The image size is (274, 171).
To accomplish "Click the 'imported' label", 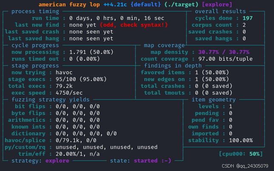I will [x=205, y=134].
